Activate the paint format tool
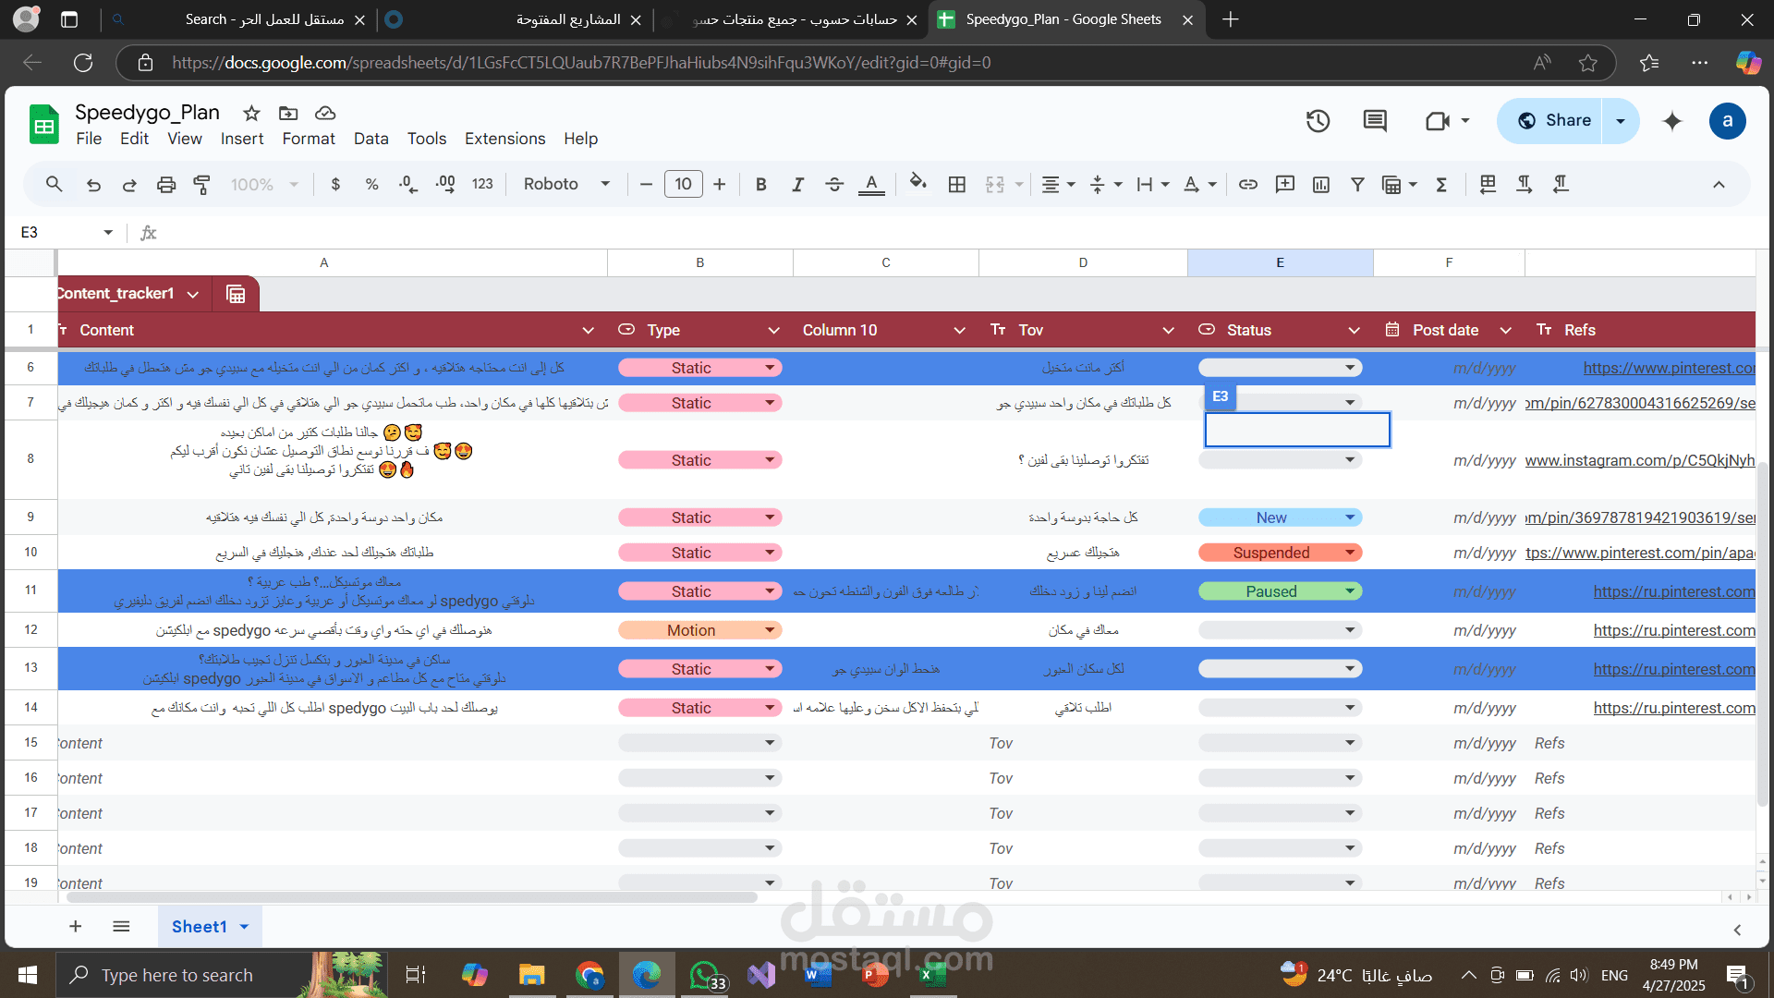This screenshot has width=1774, height=998. pyautogui.click(x=201, y=184)
